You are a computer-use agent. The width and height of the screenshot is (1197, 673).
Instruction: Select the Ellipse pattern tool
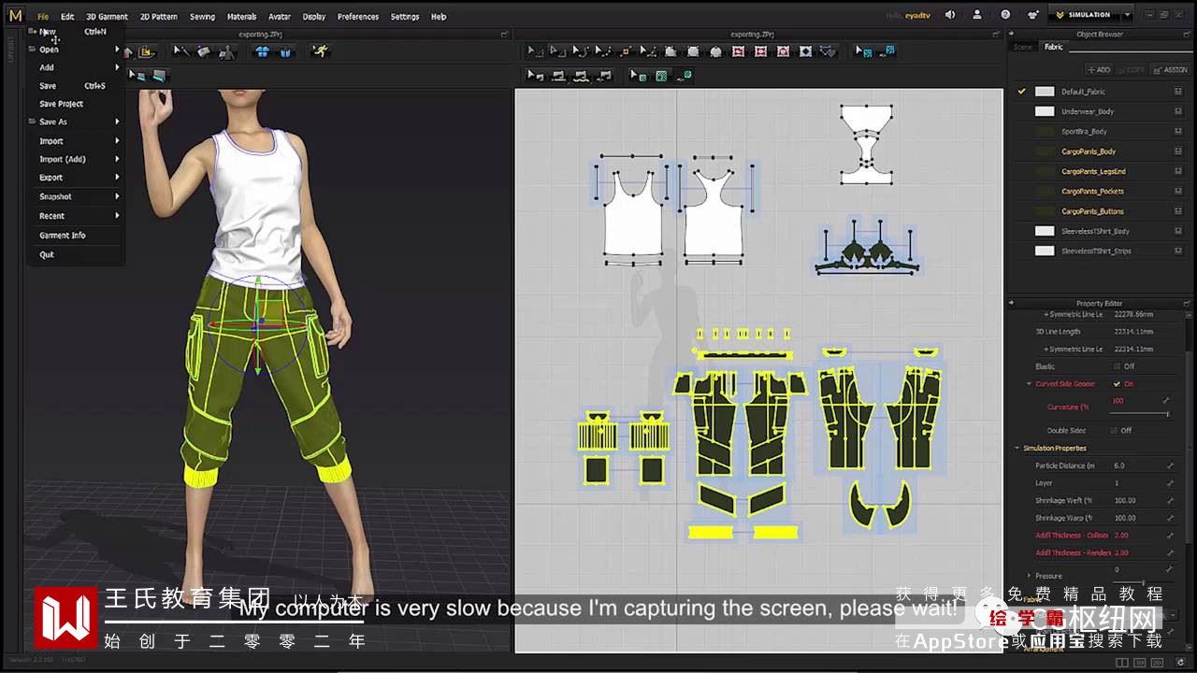coord(716,51)
